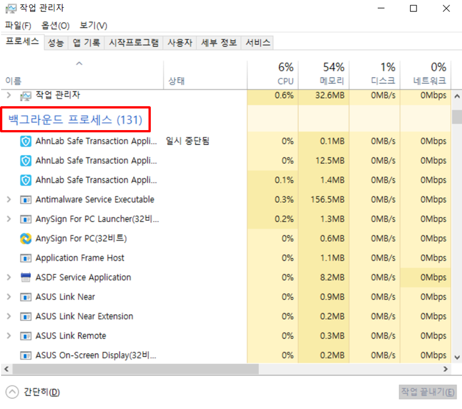Switch to the 세부 정보 tab
This screenshot has height=409, width=462.
point(219,43)
